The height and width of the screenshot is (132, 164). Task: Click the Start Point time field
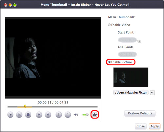pyautogui.click(x=128, y=40)
